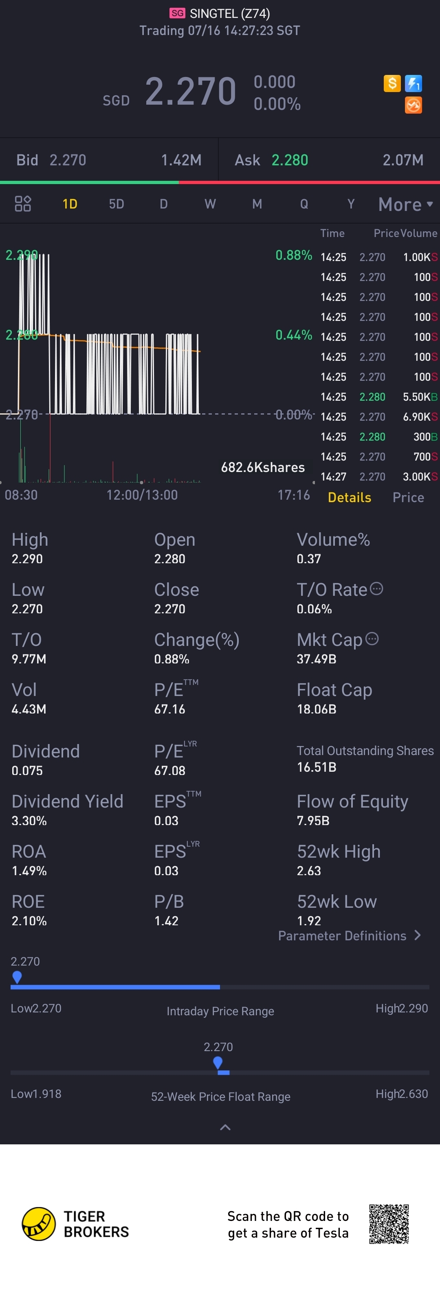
Task: Tap the yellow dollar sign badge icon
Action: click(392, 83)
